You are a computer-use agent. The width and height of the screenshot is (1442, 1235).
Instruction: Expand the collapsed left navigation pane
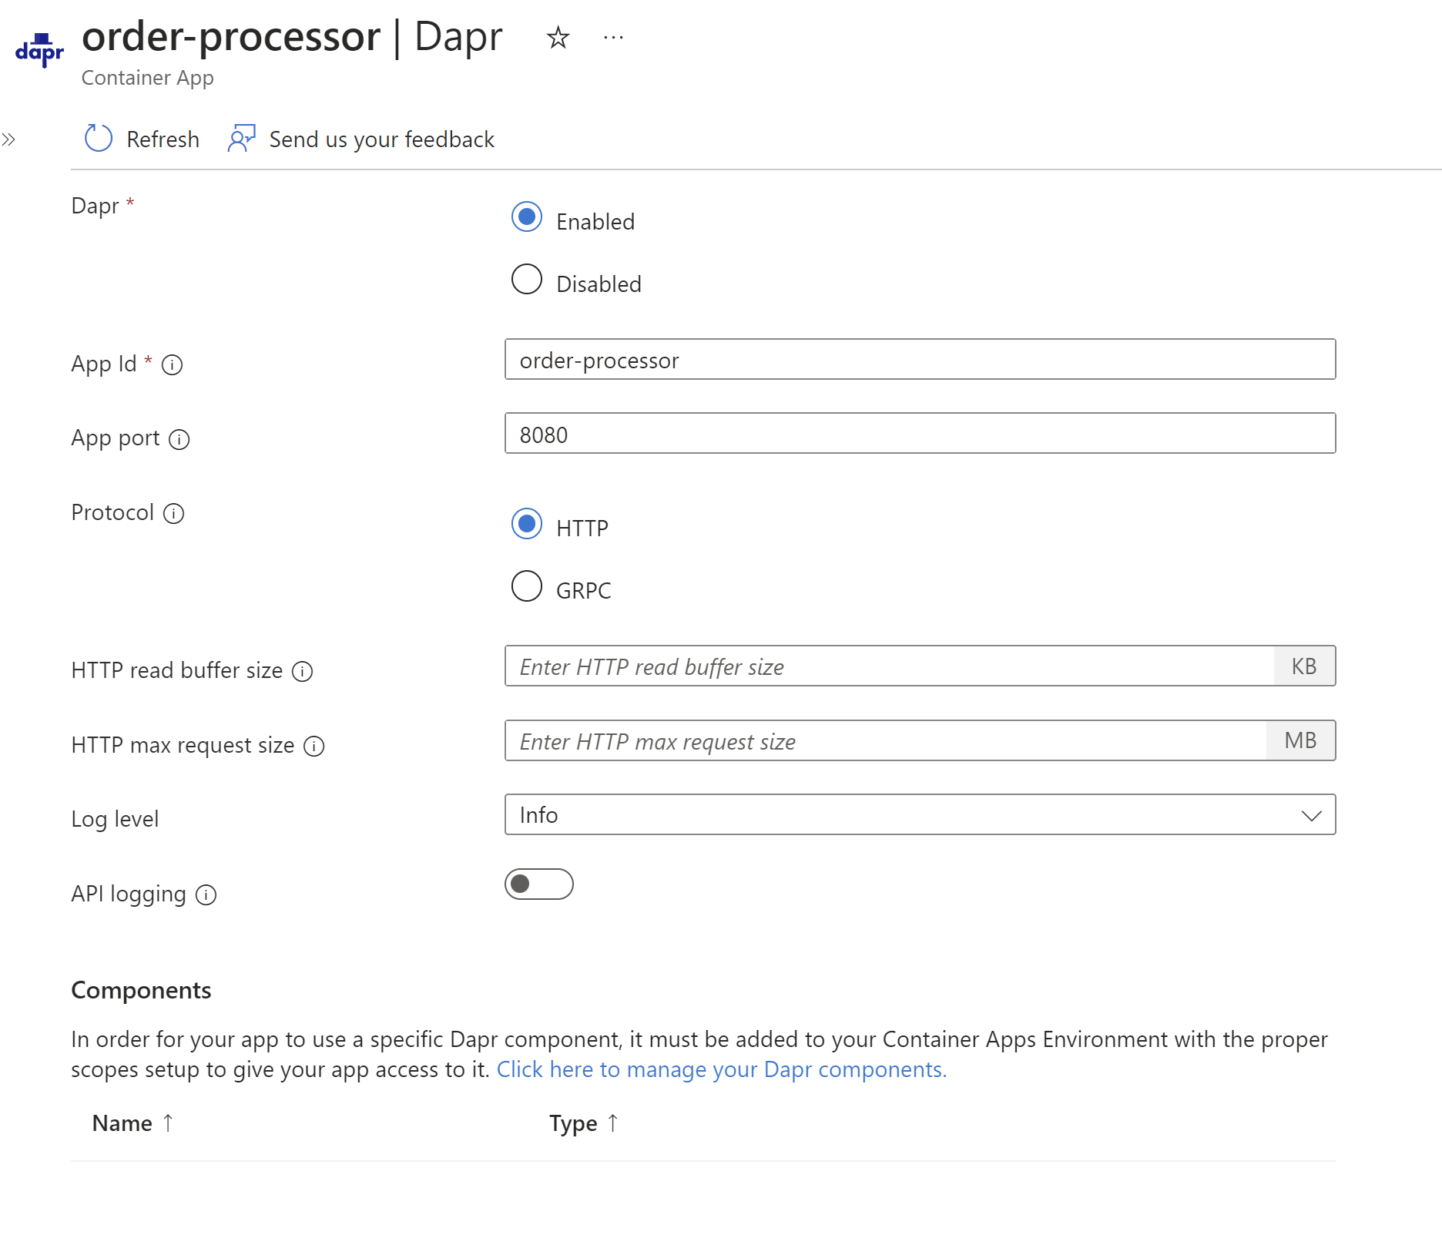point(11,139)
